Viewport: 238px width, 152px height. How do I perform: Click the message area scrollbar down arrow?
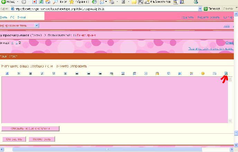point(230,121)
